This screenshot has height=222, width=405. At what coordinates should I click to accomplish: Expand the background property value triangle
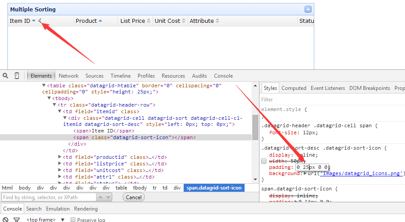(306, 173)
